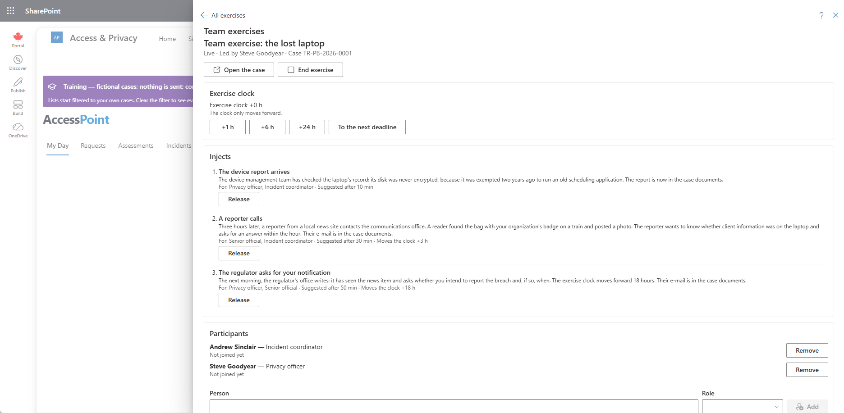Select the 'Exercise clock +0 h' text
This screenshot has width=844, height=413.
[236, 105]
